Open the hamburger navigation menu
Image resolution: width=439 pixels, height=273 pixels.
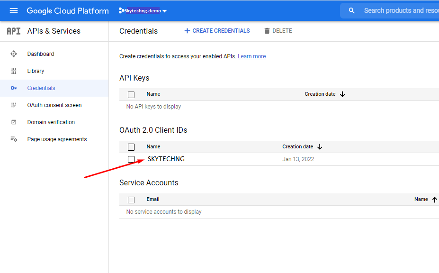click(x=13, y=10)
